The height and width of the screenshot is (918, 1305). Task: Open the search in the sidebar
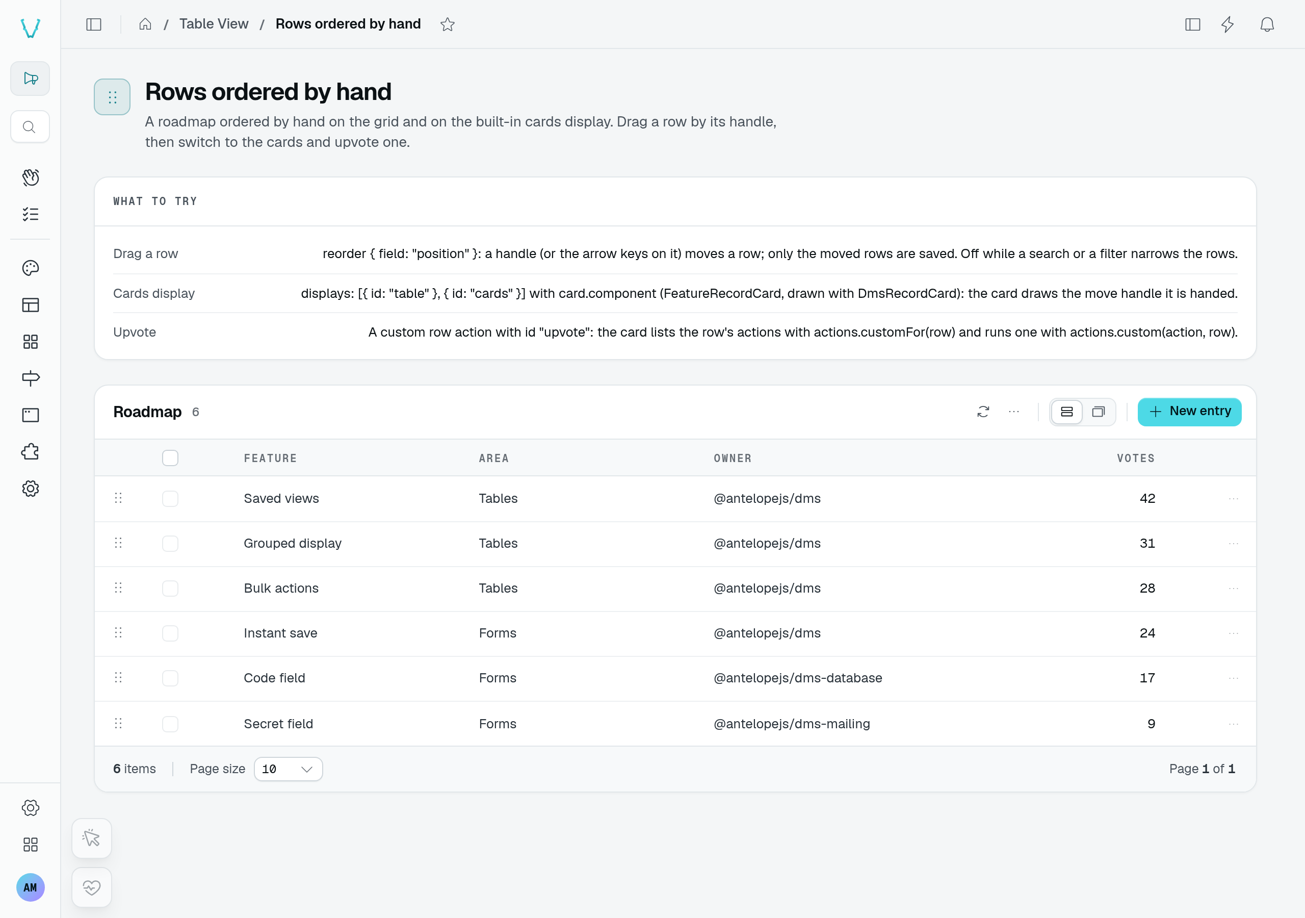click(x=30, y=126)
